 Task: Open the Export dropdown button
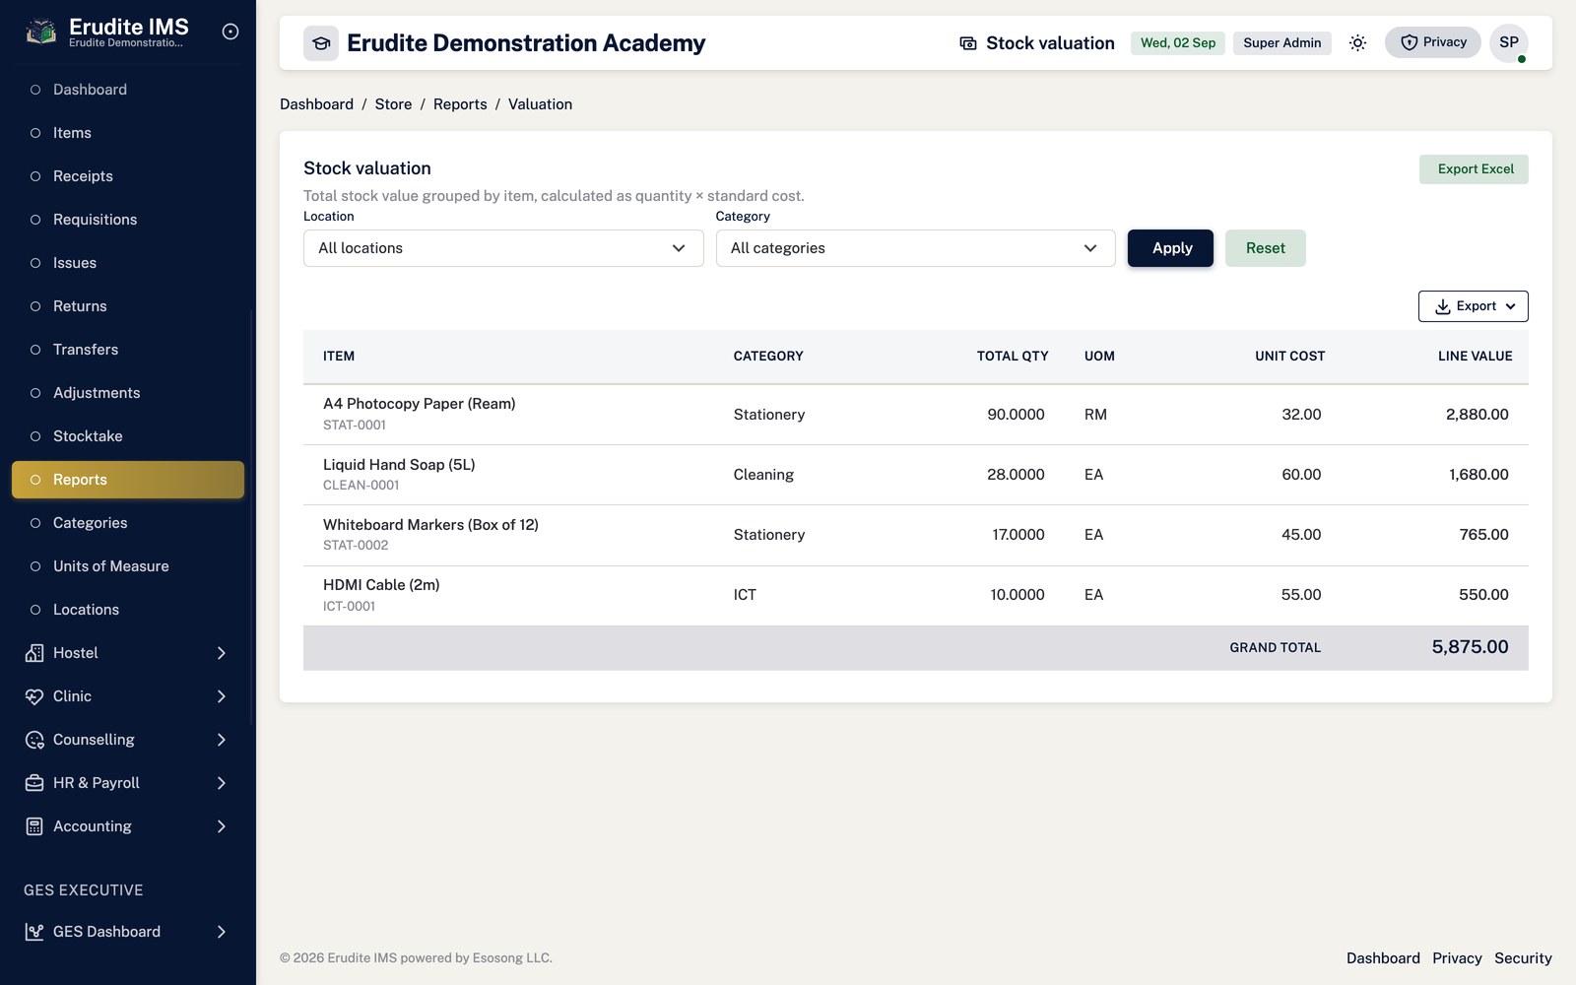tap(1474, 306)
